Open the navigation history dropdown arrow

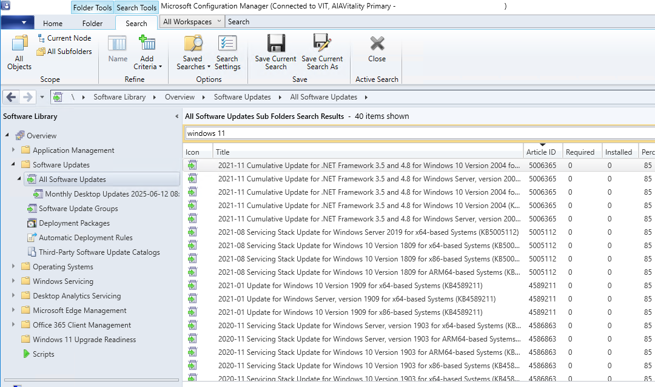42,97
